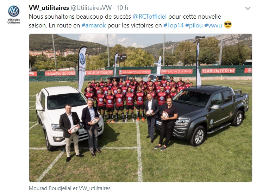Open the rugby team photo

coord(141,108)
